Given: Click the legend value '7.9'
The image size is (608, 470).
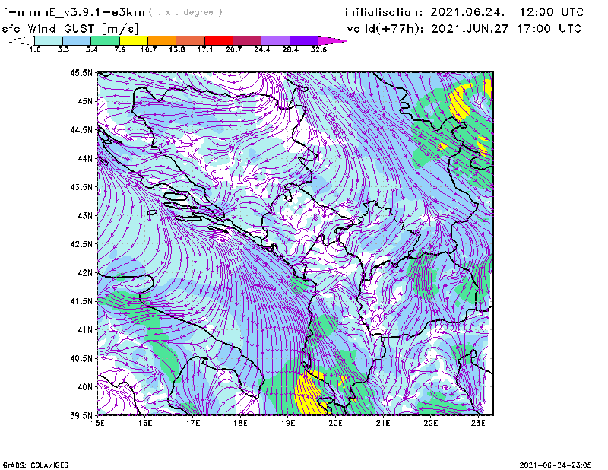Looking at the screenshot, I should click(120, 49).
